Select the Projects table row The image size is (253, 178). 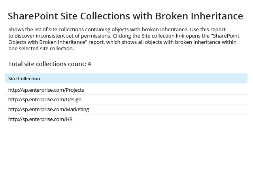point(126,90)
